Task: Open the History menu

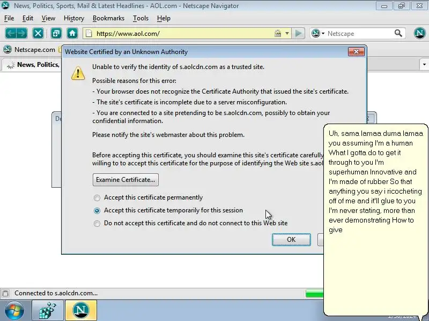Action: point(74,18)
